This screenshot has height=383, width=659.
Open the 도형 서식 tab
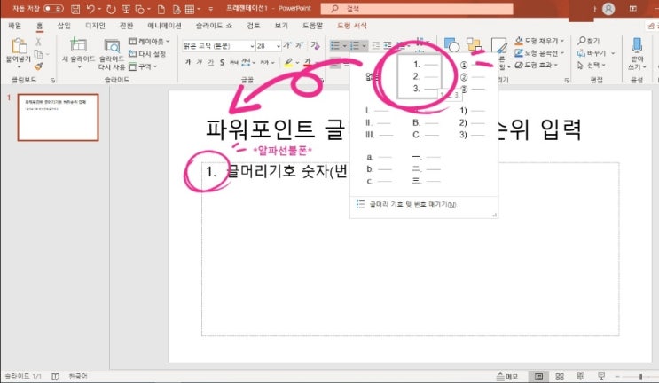coord(352,26)
